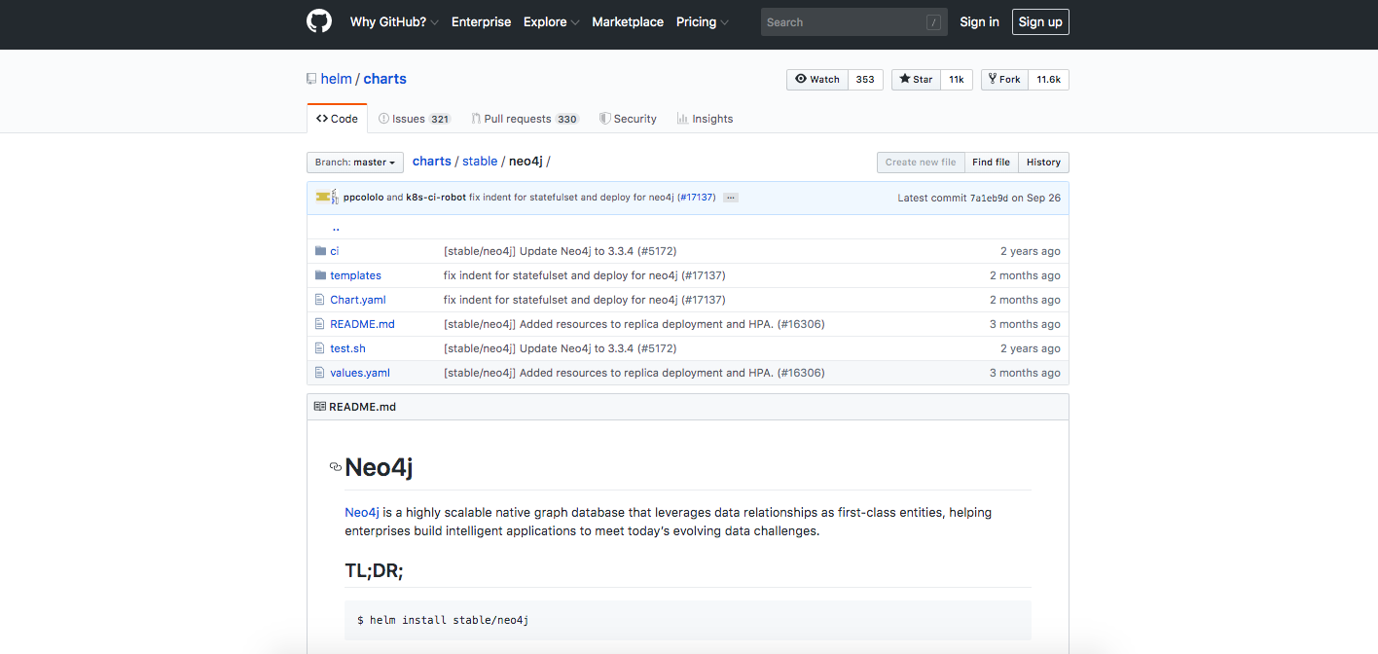Select the README.md file icon in file list

[320, 324]
